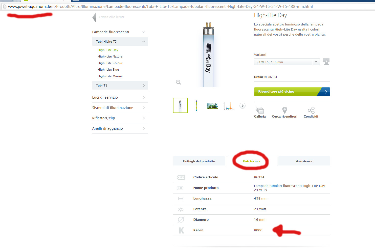Switch to Dettagli del prodotto tab
Viewport: 375px width, 252px height.
(x=199, y=161)
